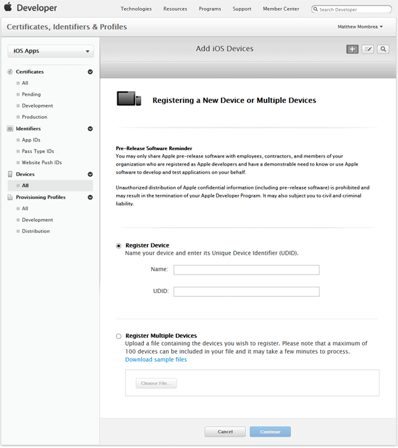This screenshot has height=448, width=398.
Task: Click the Cancel button
Action: pos(225,432)
